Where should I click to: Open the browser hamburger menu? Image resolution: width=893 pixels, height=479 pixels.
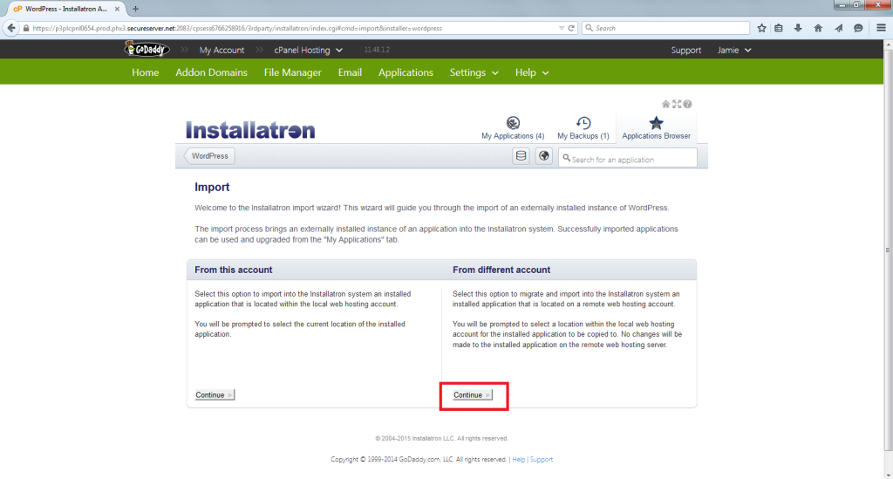pyautogui.click(x=881, y=28)
